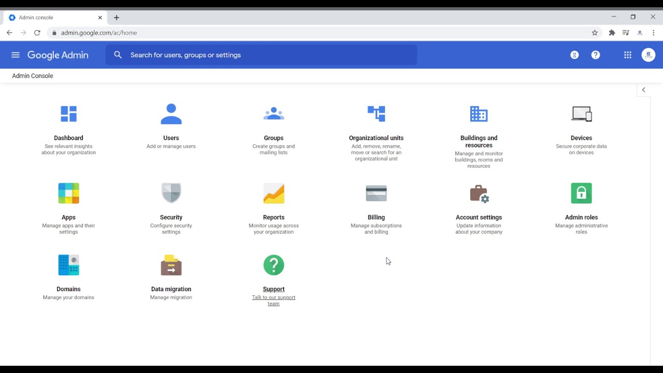The width and height of the screenshot is (663, 373).
Task: Click the Users icon to manage users
Action: click(171, 114)
